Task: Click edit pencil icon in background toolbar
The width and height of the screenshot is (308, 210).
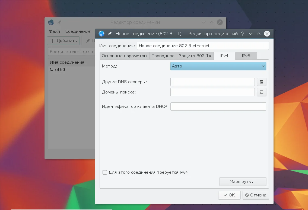Action: tap(88, 41)
